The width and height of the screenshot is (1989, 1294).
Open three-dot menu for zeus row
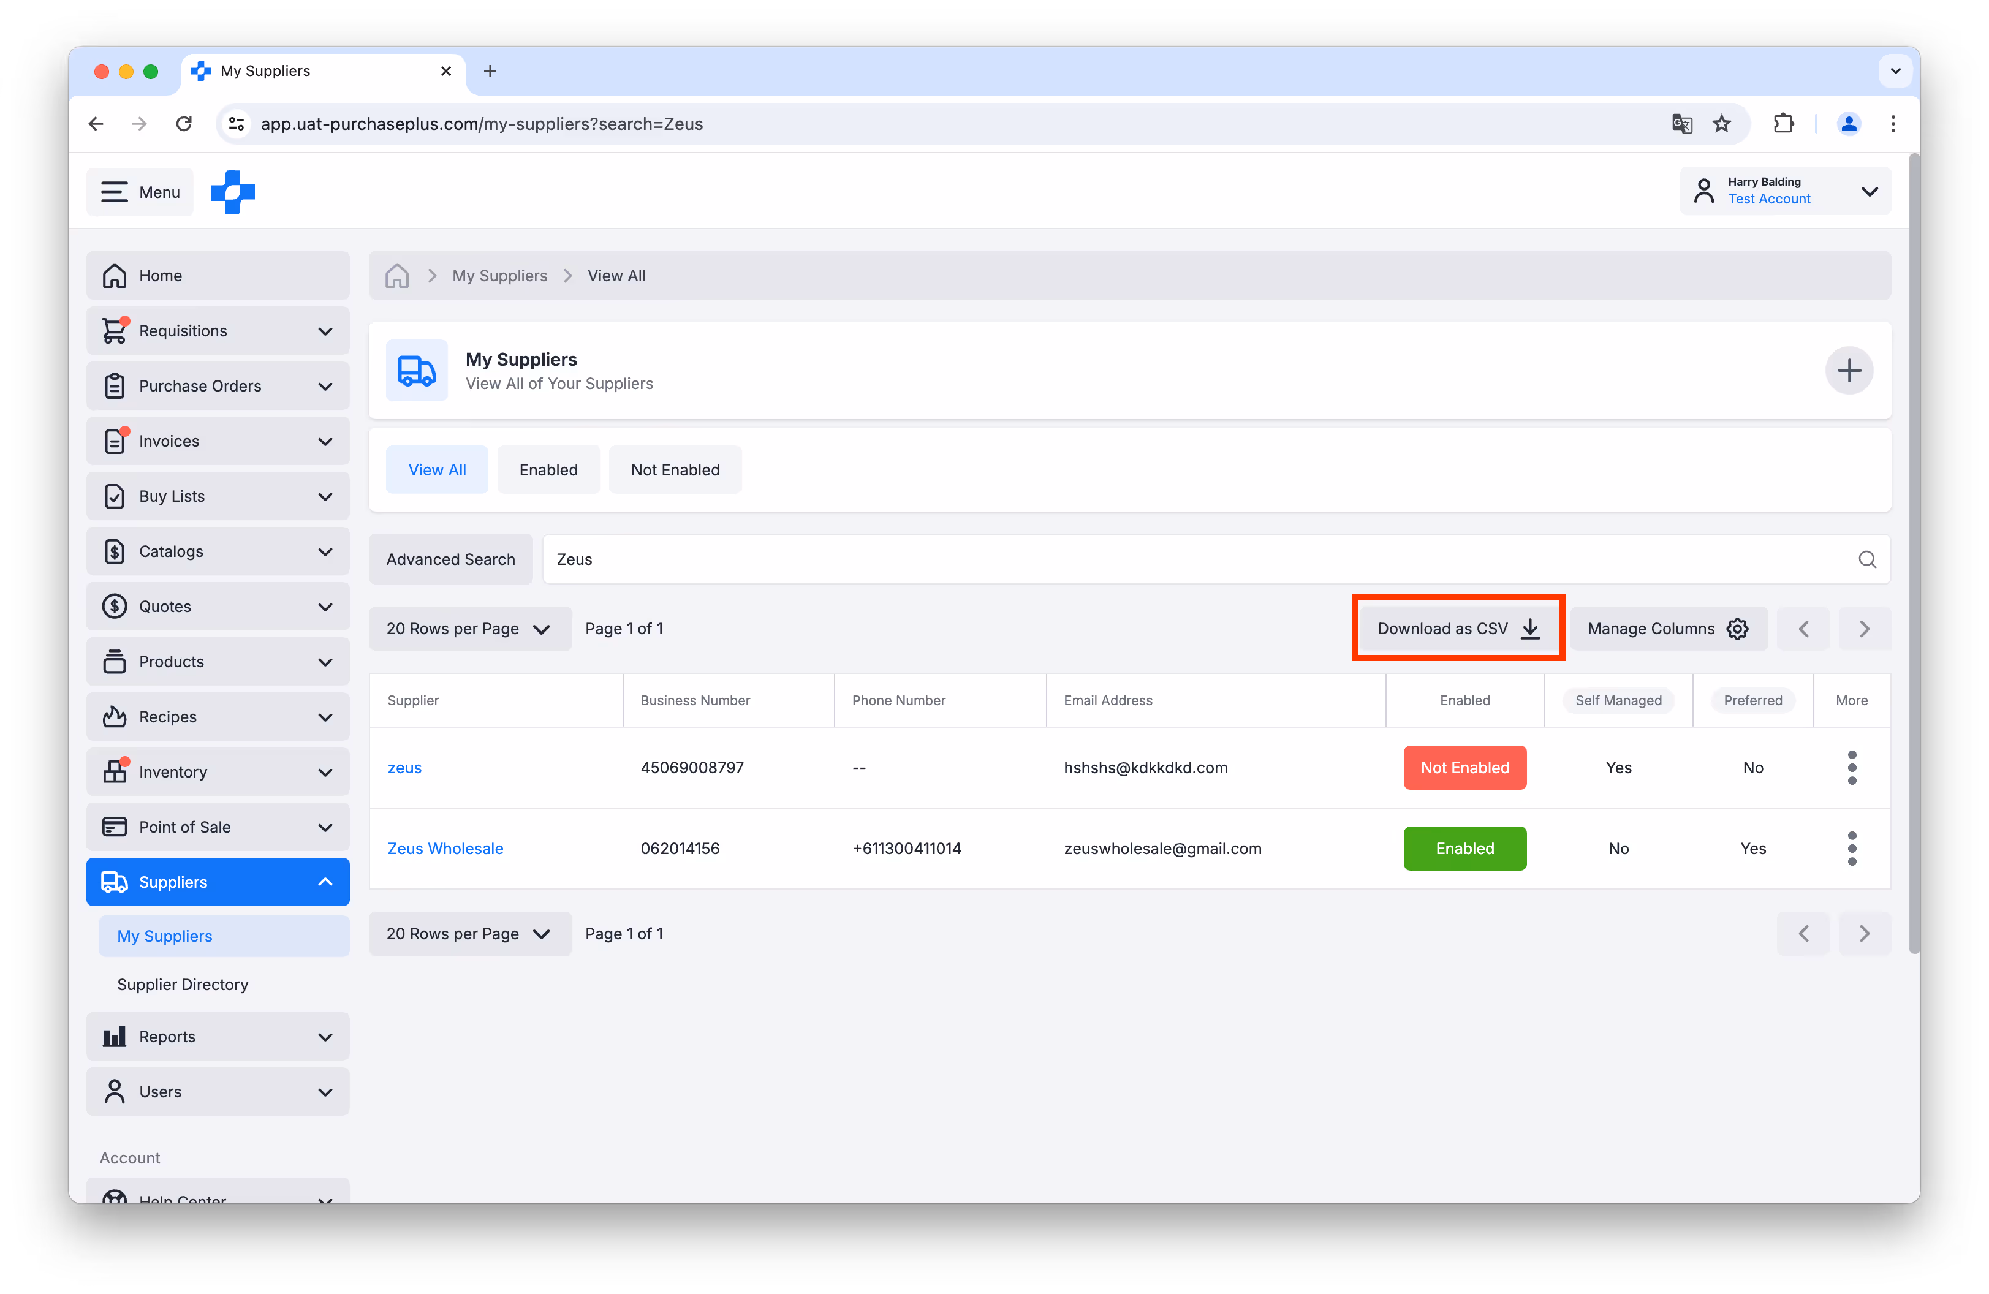1851,767
